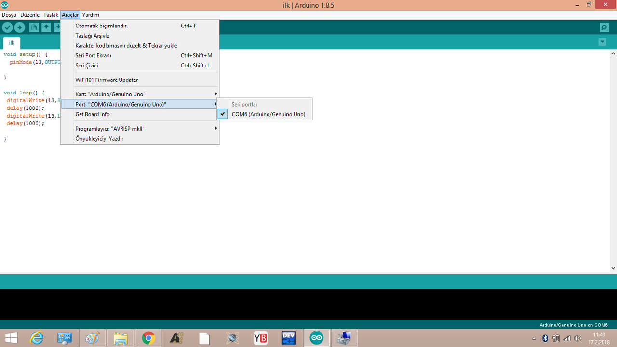Open the device setup computer taskbar icon
The height and width of the screenshot is (347, 617).
(x=345, y=338)
